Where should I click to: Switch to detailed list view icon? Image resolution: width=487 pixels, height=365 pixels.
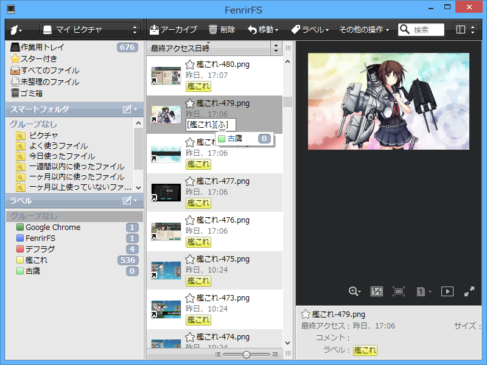(275, 354)
